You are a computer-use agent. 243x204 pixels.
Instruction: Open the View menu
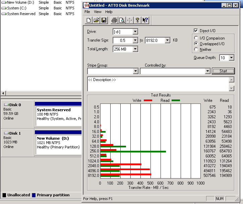[98, 12]
